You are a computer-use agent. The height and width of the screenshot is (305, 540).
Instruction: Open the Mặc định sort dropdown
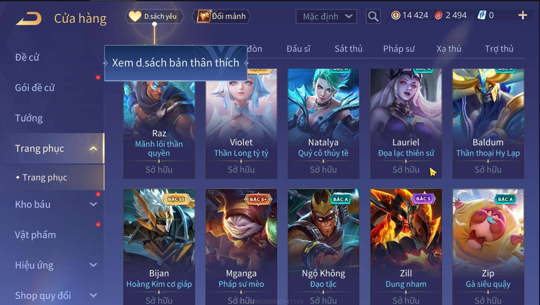[326, 16]
